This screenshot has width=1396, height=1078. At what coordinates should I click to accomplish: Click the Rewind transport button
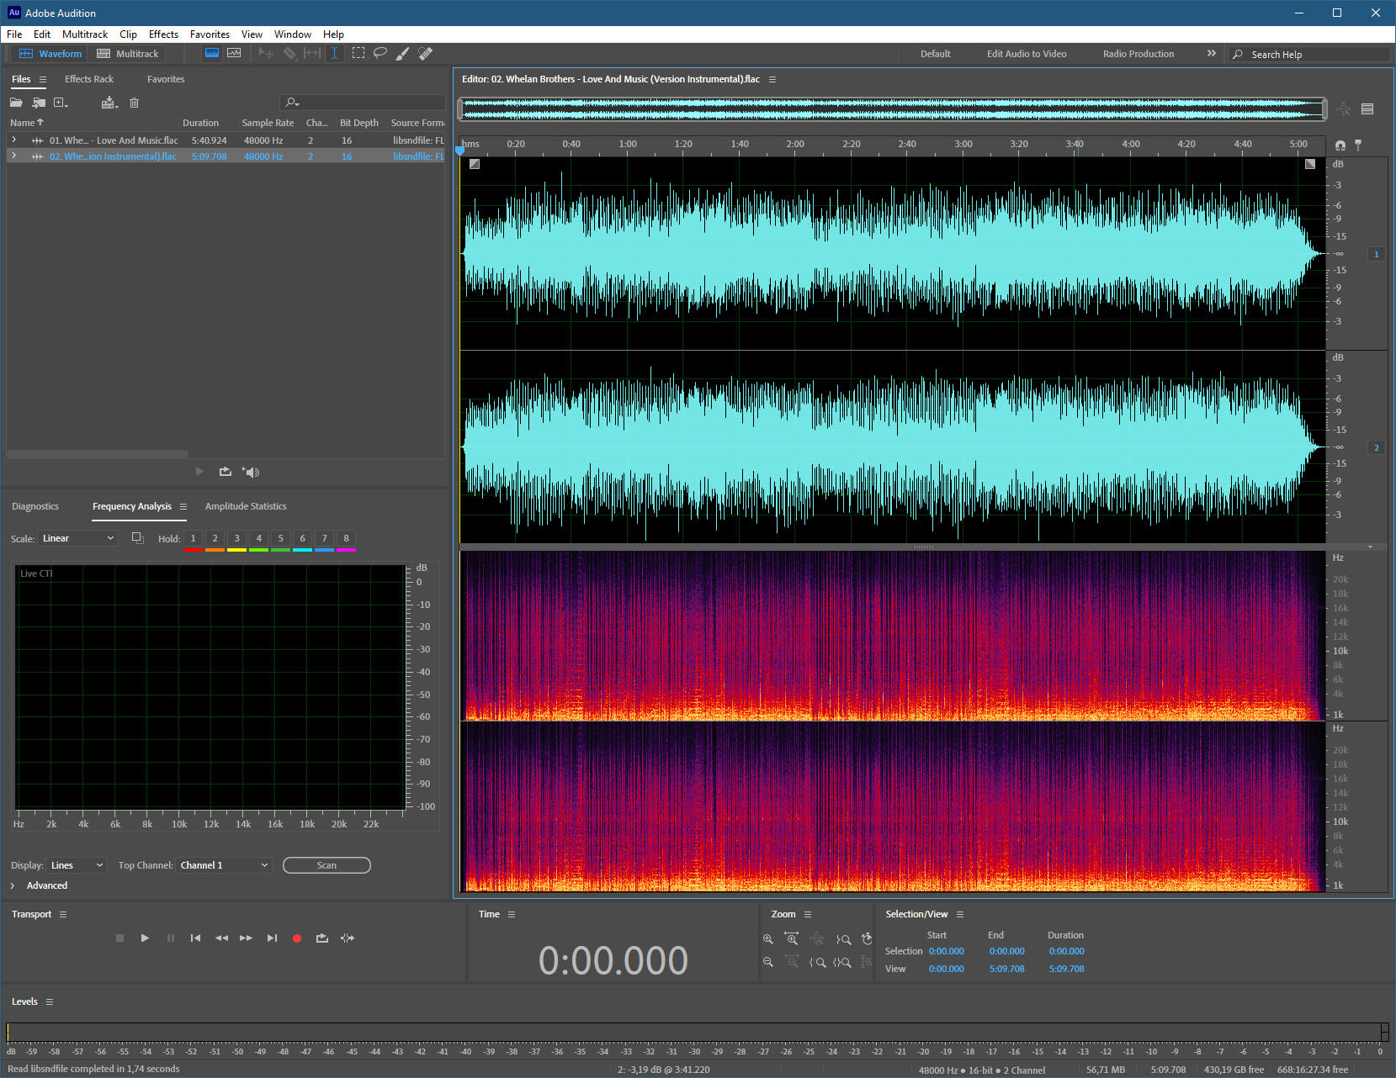tap(221, 938)
